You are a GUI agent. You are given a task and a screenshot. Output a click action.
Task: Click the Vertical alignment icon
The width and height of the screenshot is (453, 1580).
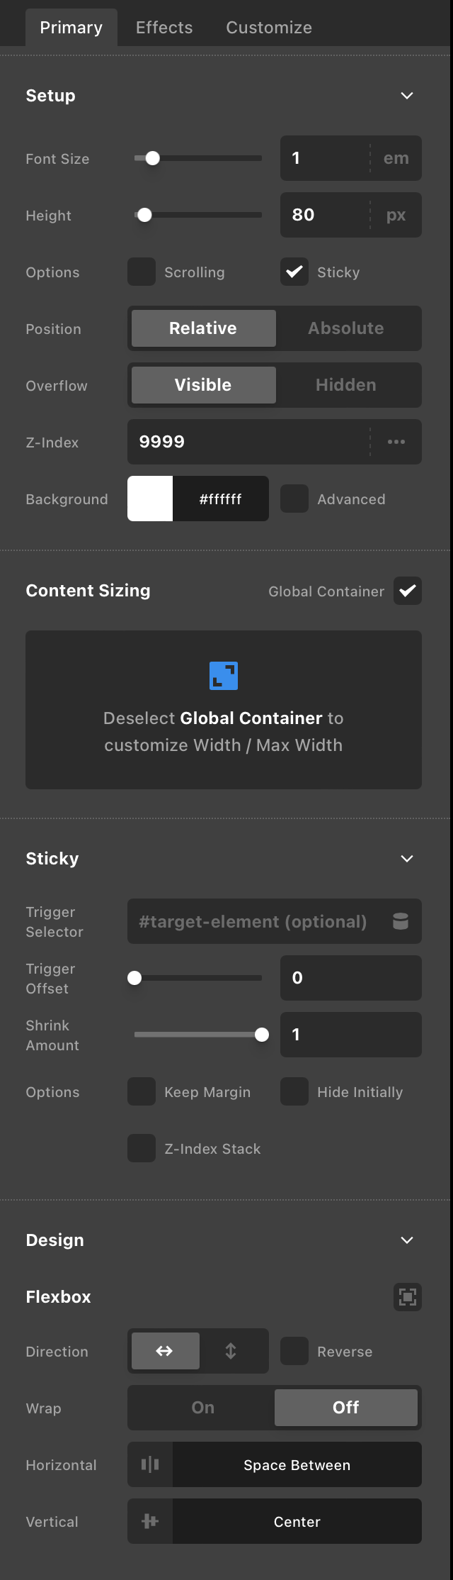150,1521
